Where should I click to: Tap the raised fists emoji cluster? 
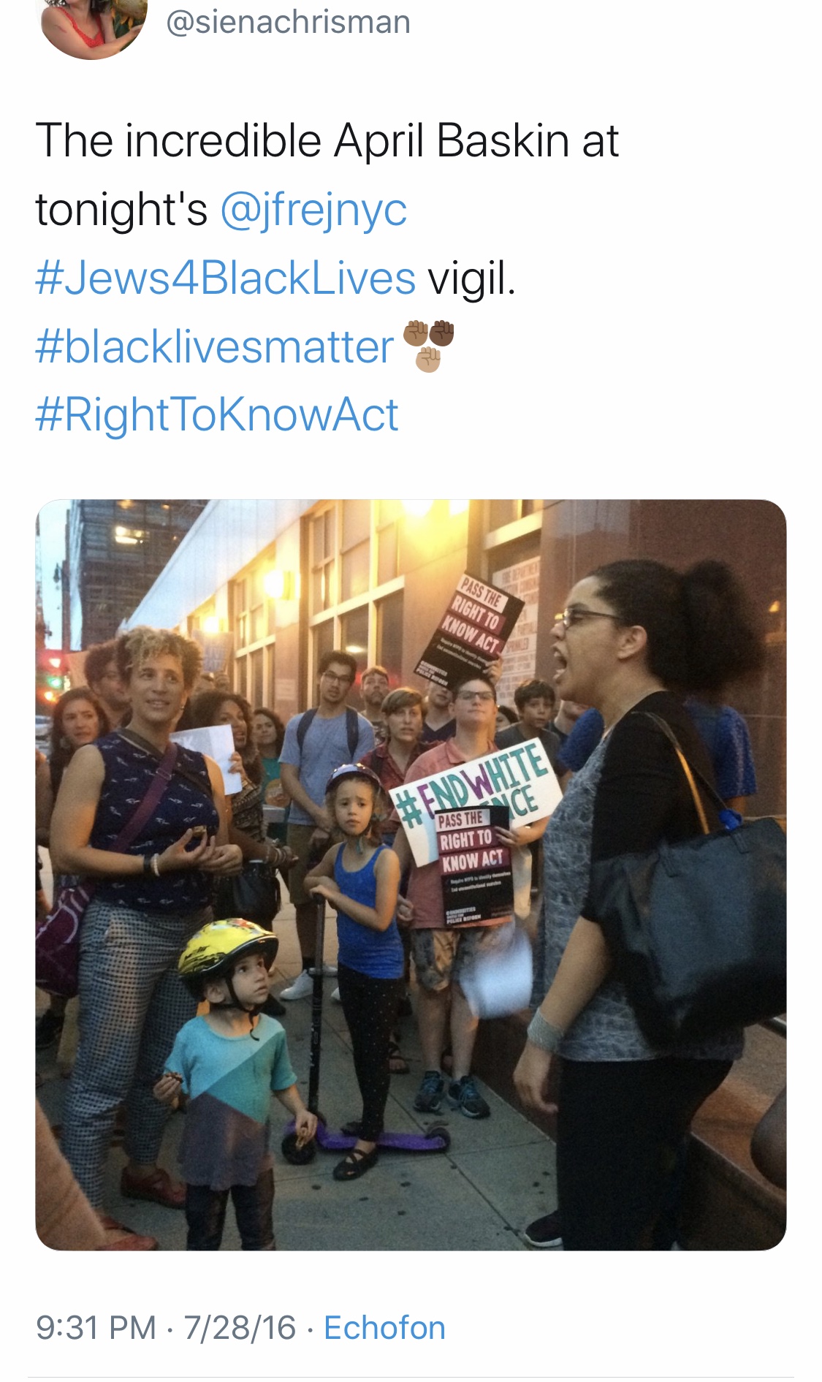tap(430, 345)
